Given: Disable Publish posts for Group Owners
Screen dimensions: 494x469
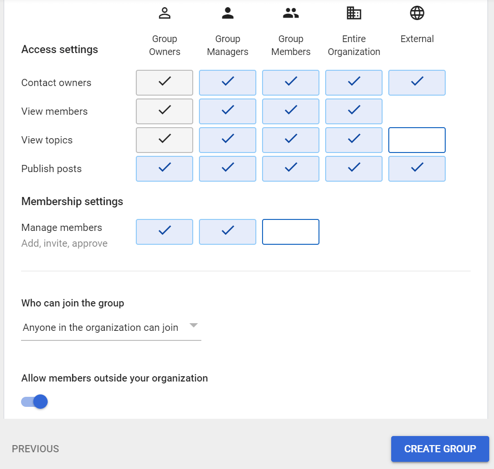Looking at the screenshot, I should (165, 169).
